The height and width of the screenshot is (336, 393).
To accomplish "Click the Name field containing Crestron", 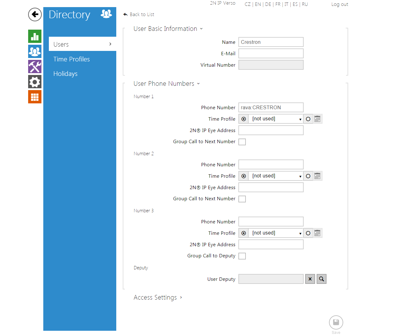I will [271, 42].
